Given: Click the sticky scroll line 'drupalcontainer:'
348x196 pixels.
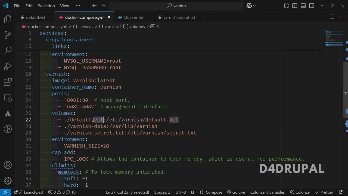Looking at the screenshot, I should [x=70, y=40].
